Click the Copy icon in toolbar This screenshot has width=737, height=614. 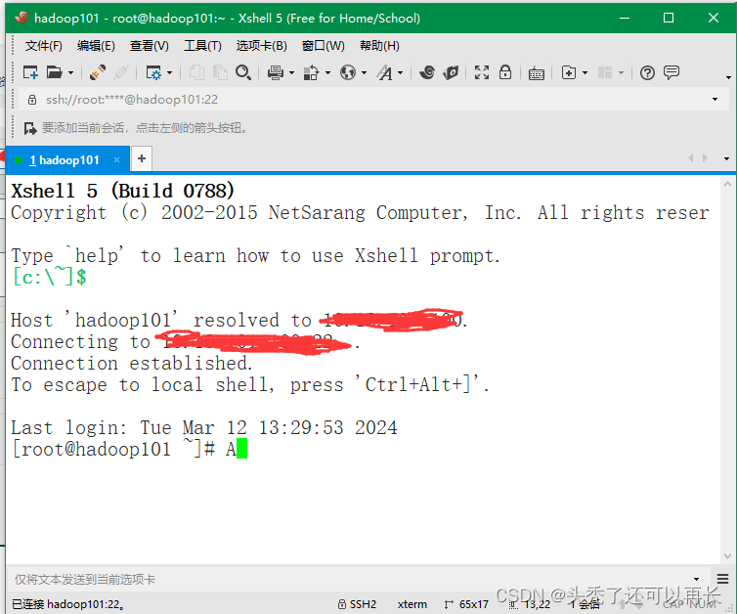(196, 73)
